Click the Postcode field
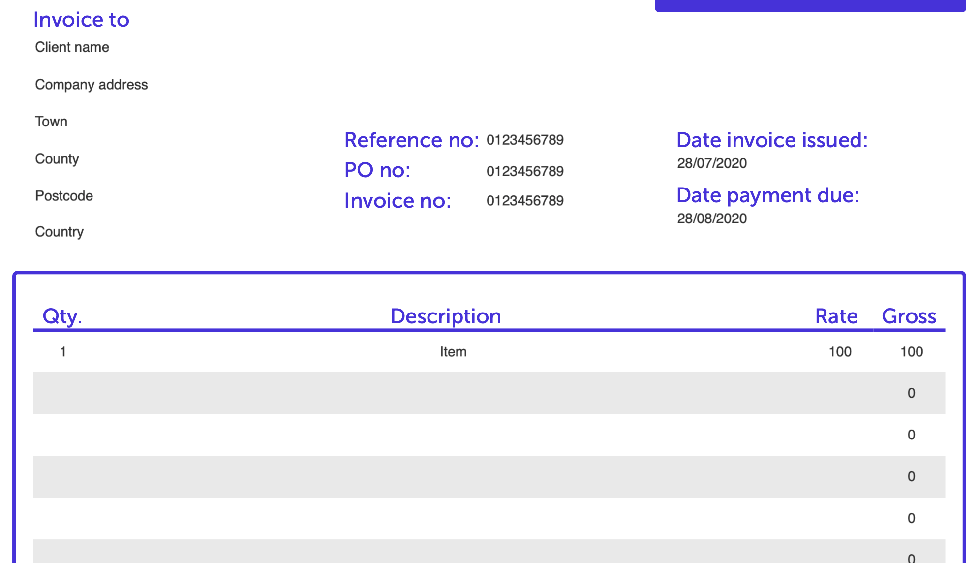The image size is (979, 563). coord(63,196)
